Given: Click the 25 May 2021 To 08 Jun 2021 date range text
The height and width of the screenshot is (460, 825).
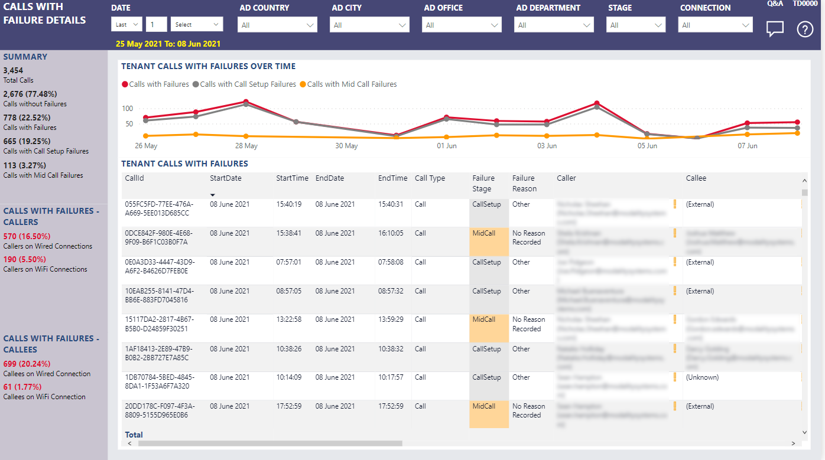Looking at the screenshot, I should pos(168,44).
